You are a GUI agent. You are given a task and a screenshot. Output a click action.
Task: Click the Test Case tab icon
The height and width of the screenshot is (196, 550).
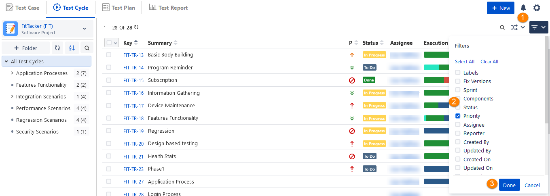9,8
